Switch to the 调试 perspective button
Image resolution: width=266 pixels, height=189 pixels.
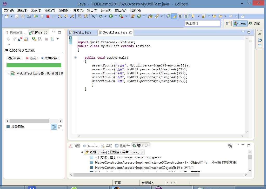click(254, 24)
